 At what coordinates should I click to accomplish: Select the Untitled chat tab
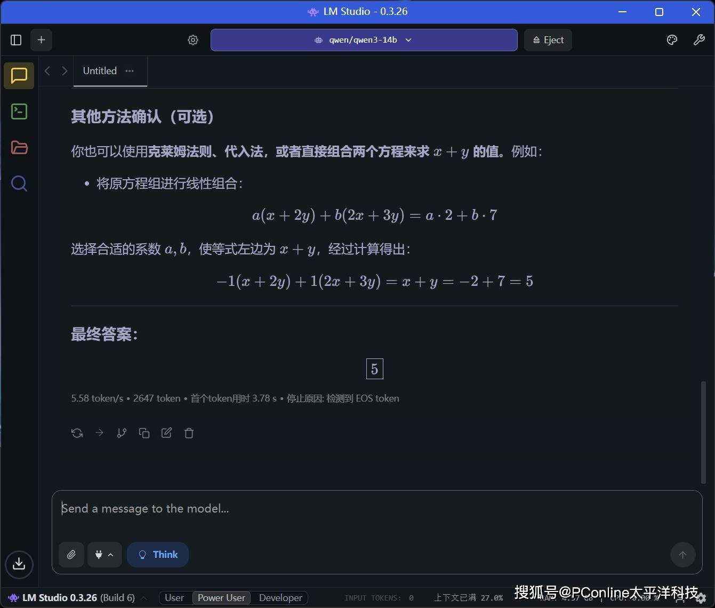[x=100, y=71]
